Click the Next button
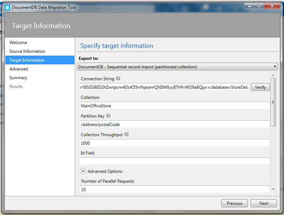This screenshot has width=284, height=215. point(264,203)
